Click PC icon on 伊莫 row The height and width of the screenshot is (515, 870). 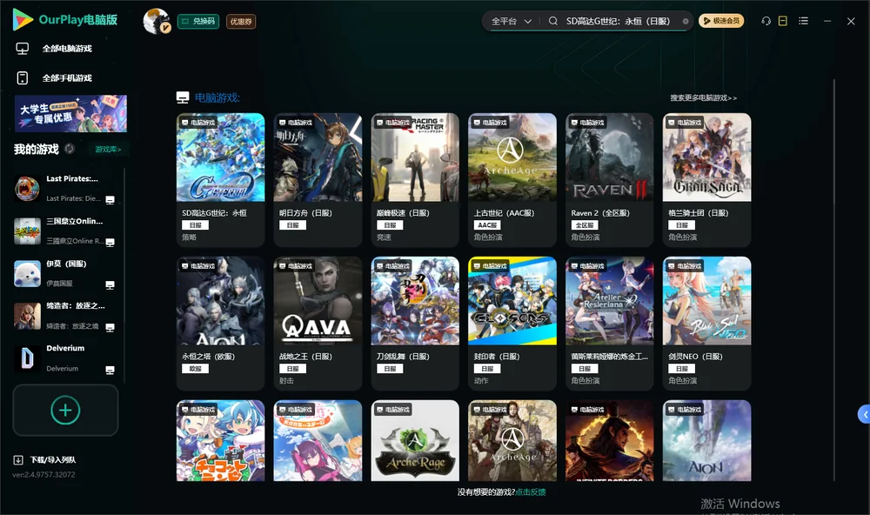point(110,285)
